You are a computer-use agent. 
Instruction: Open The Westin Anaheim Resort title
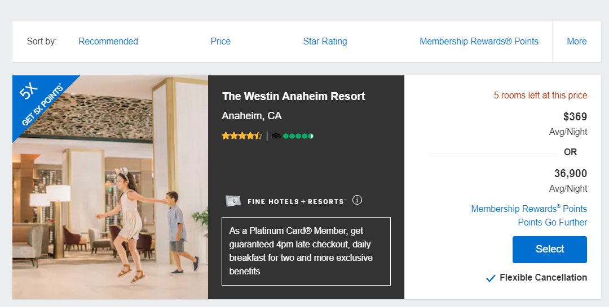tap(294, 96)
